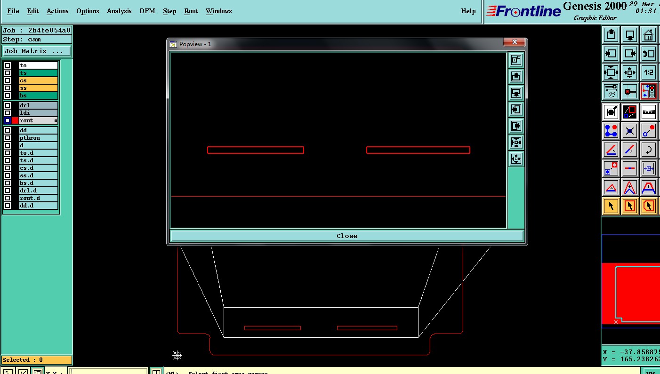Open the Analysis menu

pos(119,11)
